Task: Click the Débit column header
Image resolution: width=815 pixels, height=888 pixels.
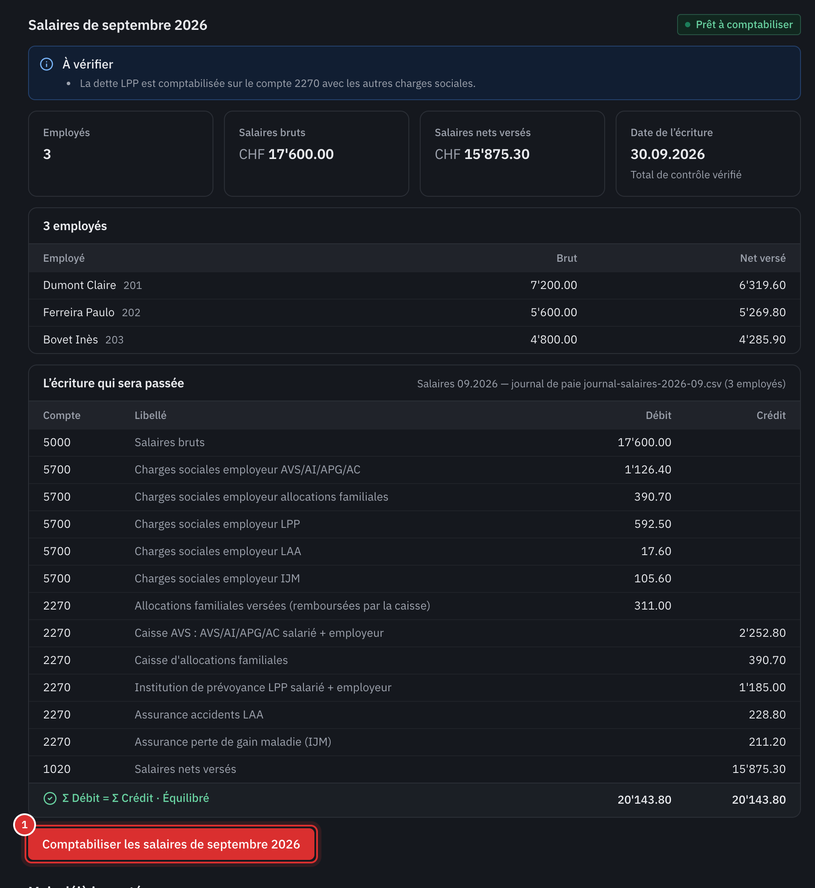Action: coord(658,415)
